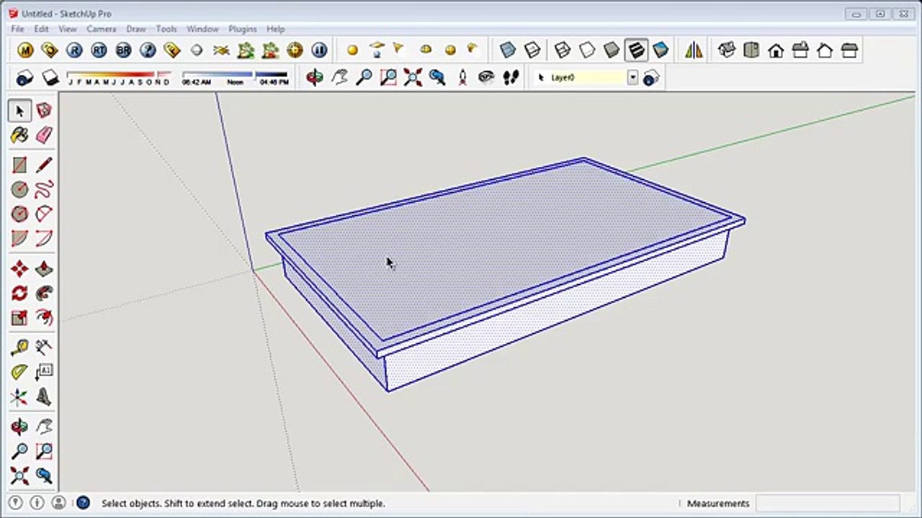The image size is (922, 518).
Task: Select the Eraser tool
Action: coord(44,135)
